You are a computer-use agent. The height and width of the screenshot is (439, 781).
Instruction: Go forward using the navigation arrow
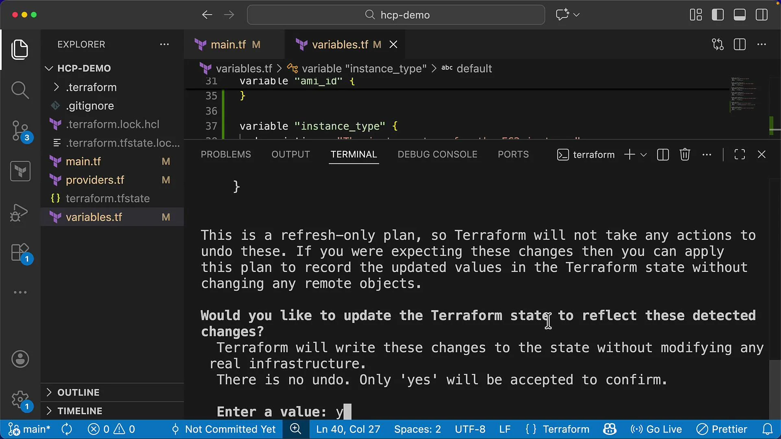pyautogui.click(x=229, y=15)
